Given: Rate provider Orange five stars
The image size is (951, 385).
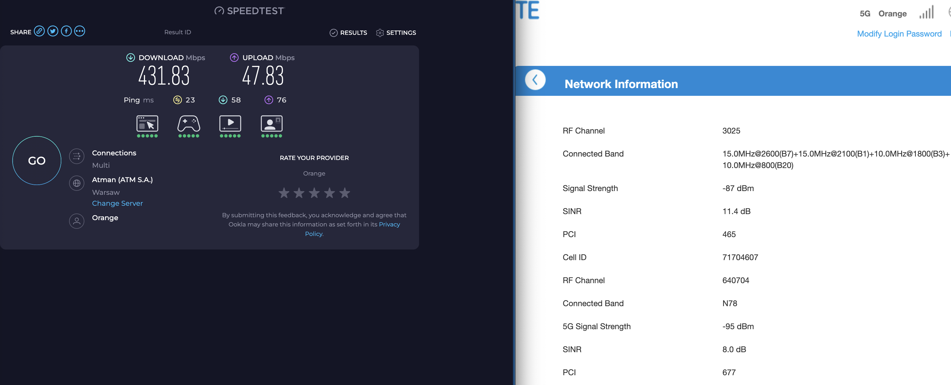Looking at the screenshot, I should [x=345, y=193].
